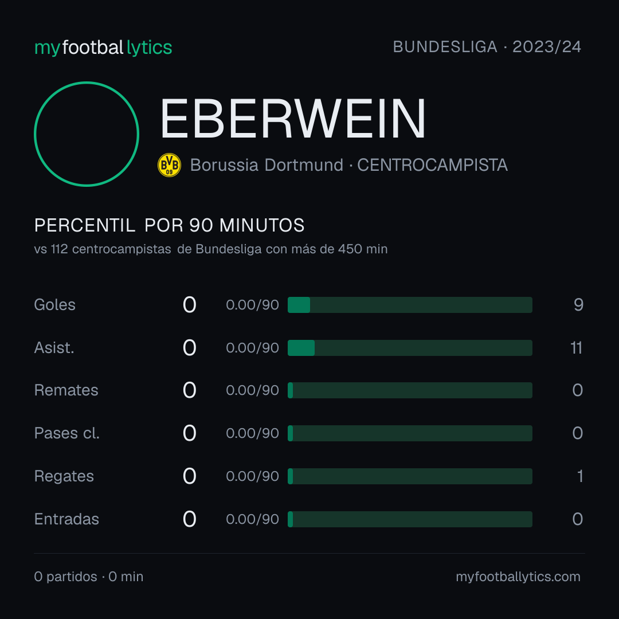619x619 pixels.
Task: Click the Goles percentile value 9
Action: [x=578, y=305]
